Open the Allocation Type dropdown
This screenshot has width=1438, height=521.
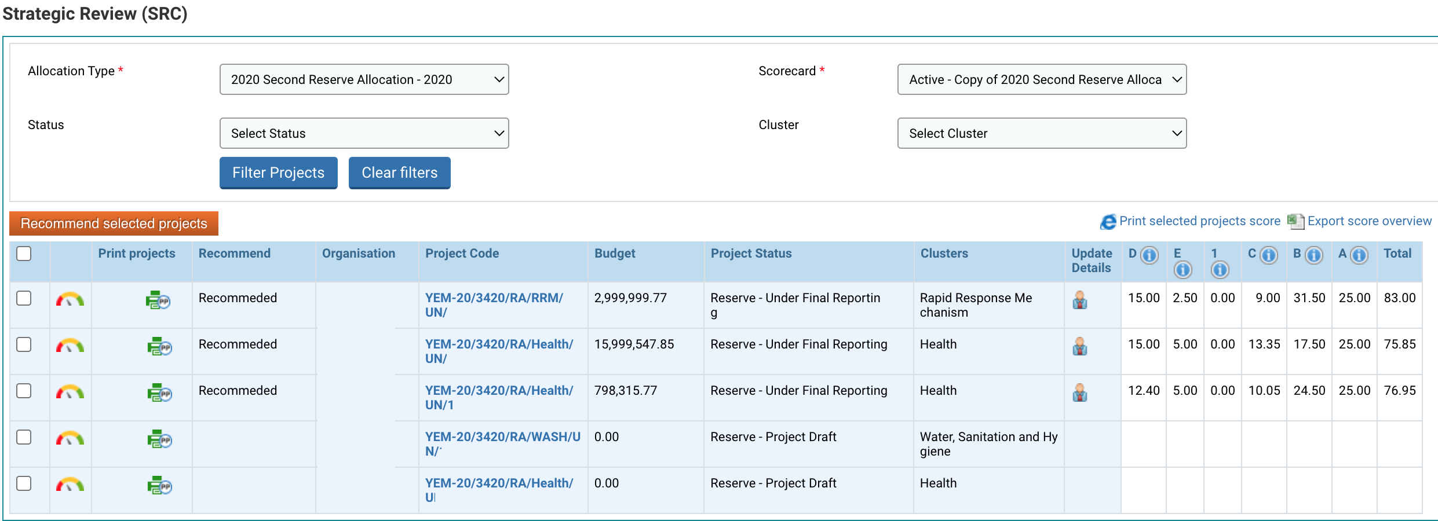pos(364,79)
